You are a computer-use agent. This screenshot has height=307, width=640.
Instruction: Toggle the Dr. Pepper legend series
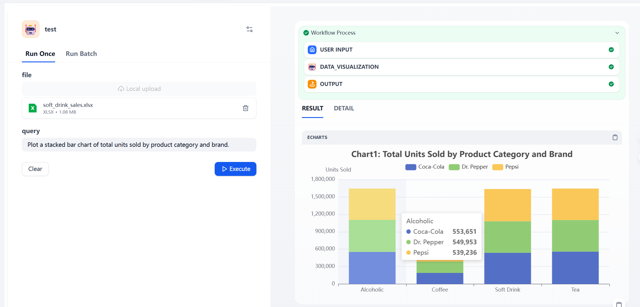[x=468, y=167]
